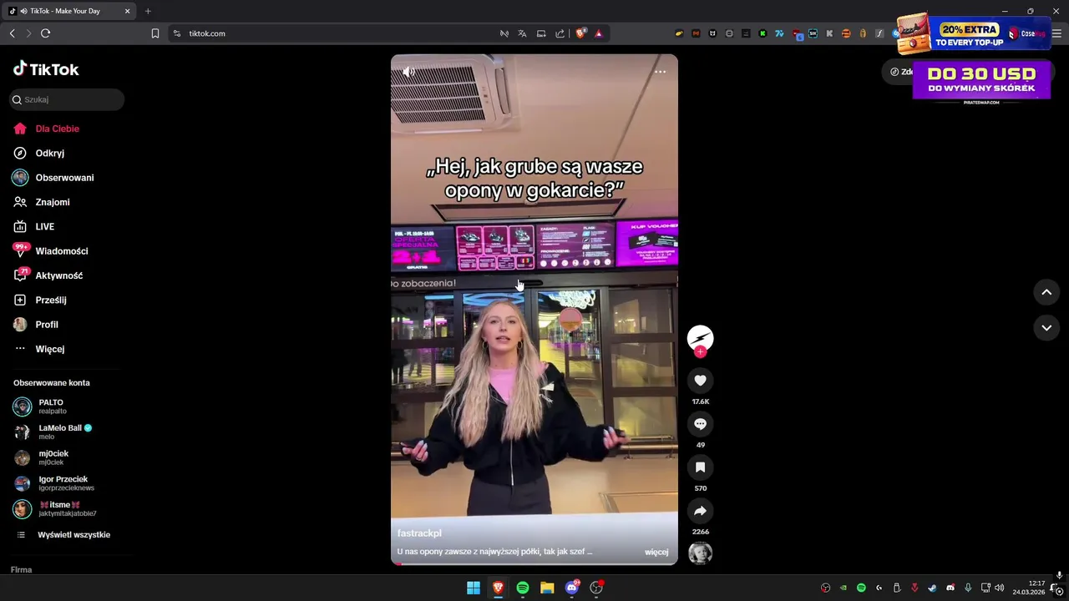Open the system volume tray icon

(999, 588)
